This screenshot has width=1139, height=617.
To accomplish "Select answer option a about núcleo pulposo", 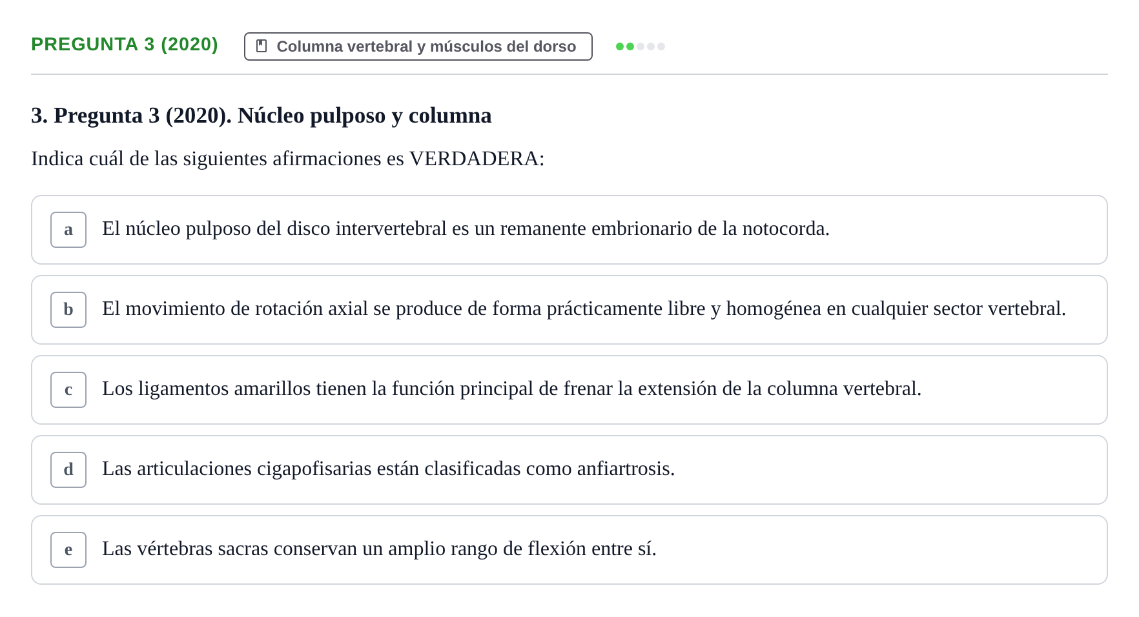I will click(x=569, y=230).
